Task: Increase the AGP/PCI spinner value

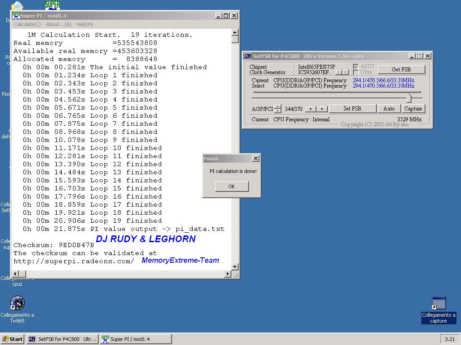Action: (x=278, y=106)
